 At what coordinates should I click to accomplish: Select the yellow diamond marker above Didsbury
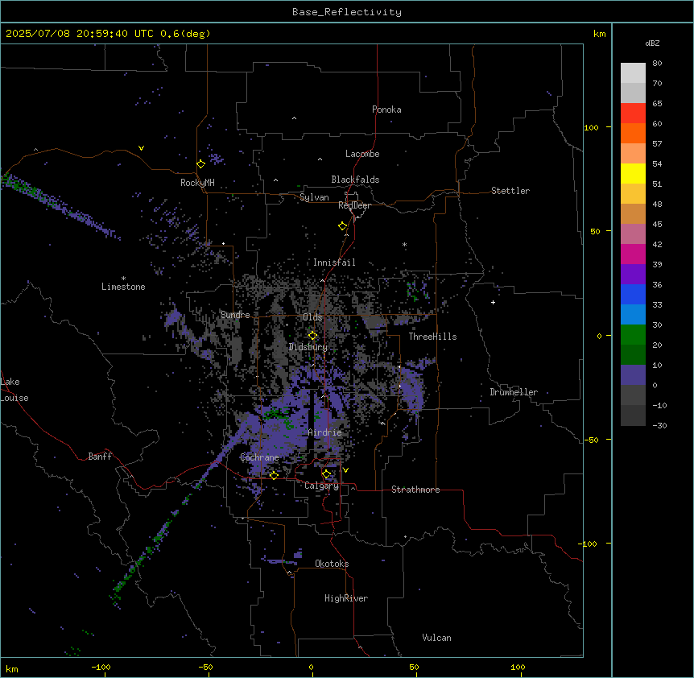313,336
